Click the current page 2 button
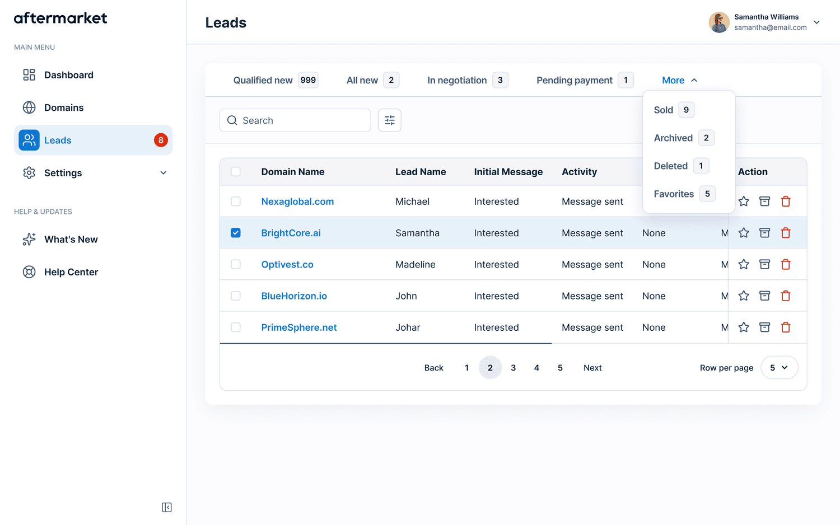 click(490, 368)
